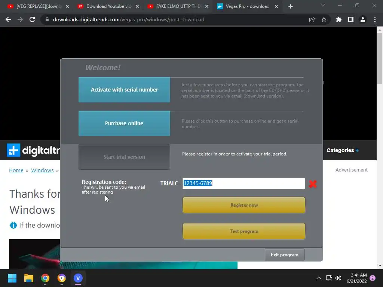Viewport: 383px width, 287px height.
Task: Bookmark this page with star icon
Action: pos(324,19)
